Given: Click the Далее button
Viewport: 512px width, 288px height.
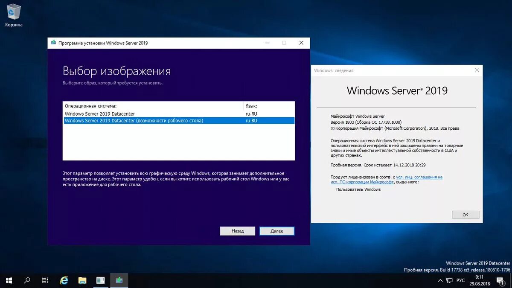Looking at the screenshot, I should [277, 231].
